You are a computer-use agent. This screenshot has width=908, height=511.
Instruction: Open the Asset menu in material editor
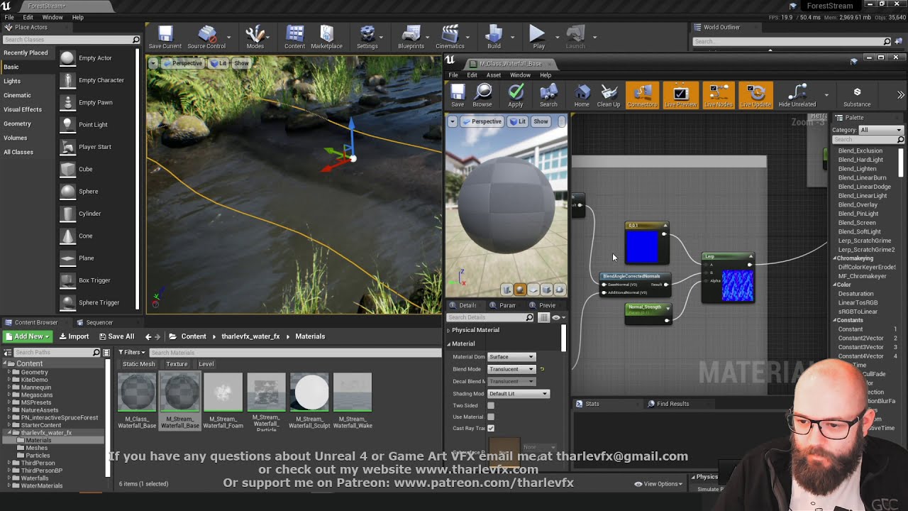493,75
